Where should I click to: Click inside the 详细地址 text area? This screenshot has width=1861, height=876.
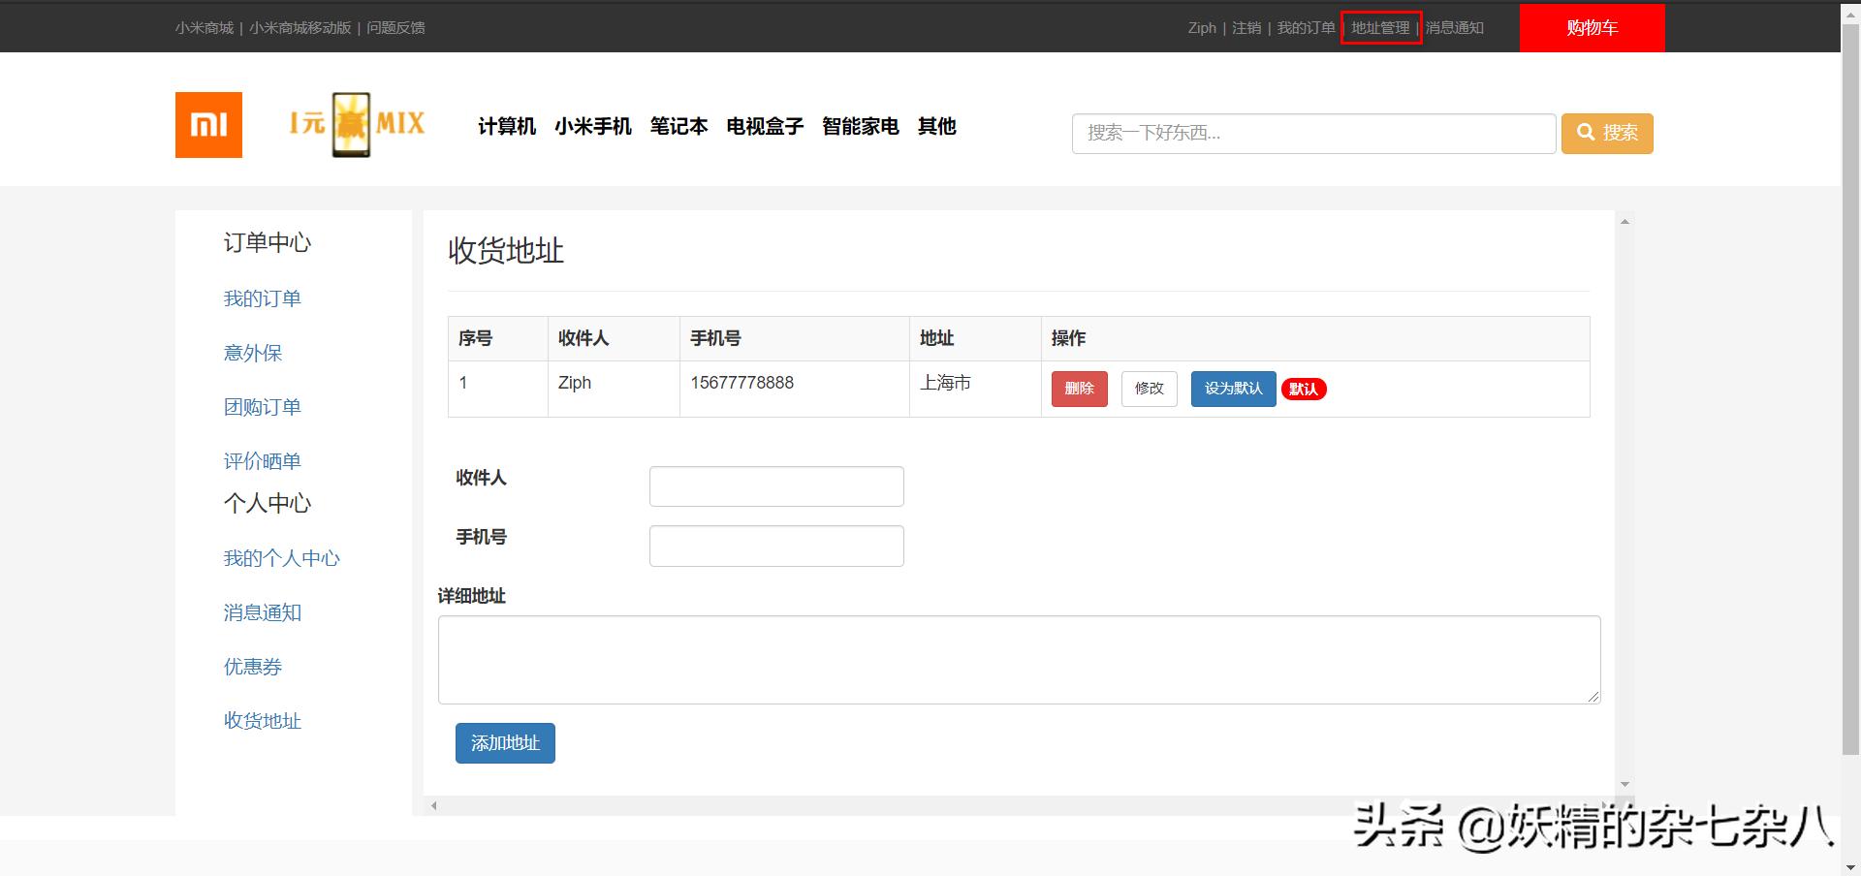point(1018,659)
